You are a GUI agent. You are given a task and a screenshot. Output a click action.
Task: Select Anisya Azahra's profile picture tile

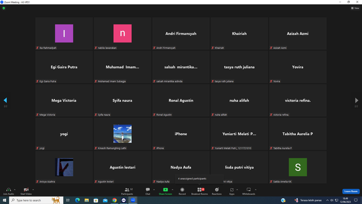point(64,167)
